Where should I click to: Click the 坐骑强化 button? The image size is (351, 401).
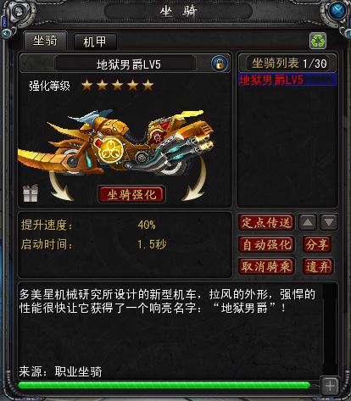click(131, 194)
